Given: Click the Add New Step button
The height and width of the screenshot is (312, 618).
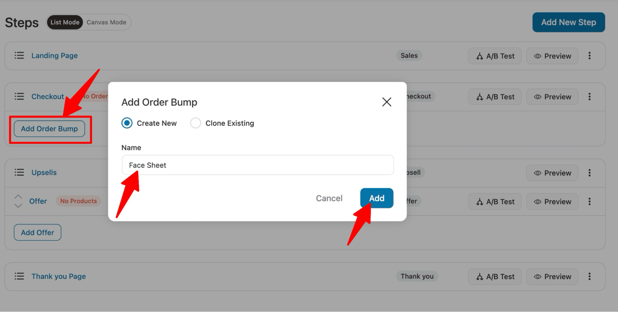Looking at the screenshot, I should [x=569, y=22].
